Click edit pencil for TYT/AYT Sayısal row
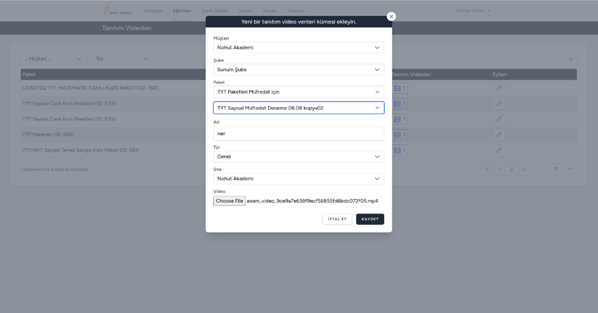The width and height of the screenshot is (598, 313). click(x=499, y=150)
